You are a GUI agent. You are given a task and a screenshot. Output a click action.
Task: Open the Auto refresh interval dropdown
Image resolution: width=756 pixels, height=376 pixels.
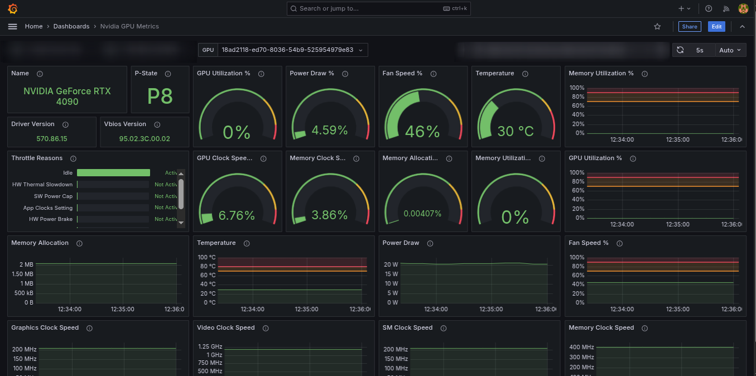730,50
